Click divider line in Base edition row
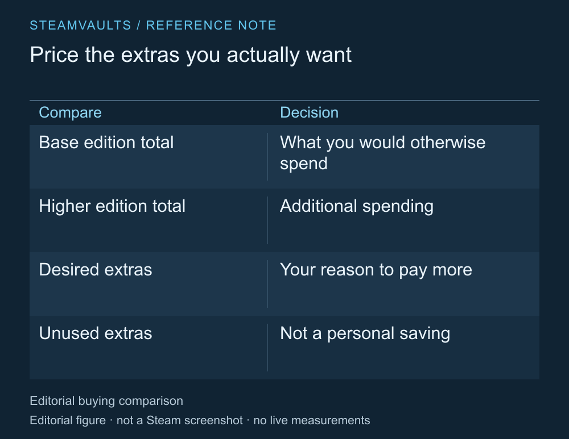569x439 pixels. tap(267, 157)
